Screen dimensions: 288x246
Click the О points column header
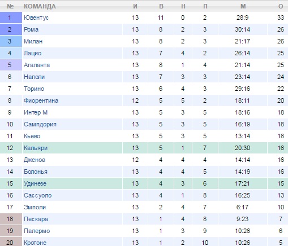click(x=281, y=6)
